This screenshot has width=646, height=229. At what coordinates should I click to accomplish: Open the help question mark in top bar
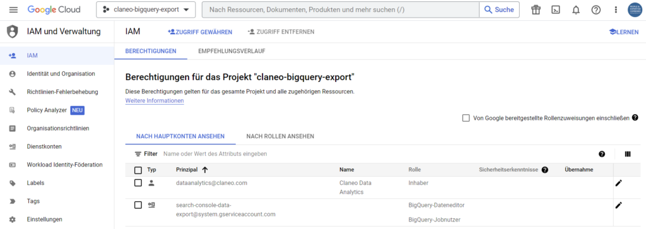point(596,10)
